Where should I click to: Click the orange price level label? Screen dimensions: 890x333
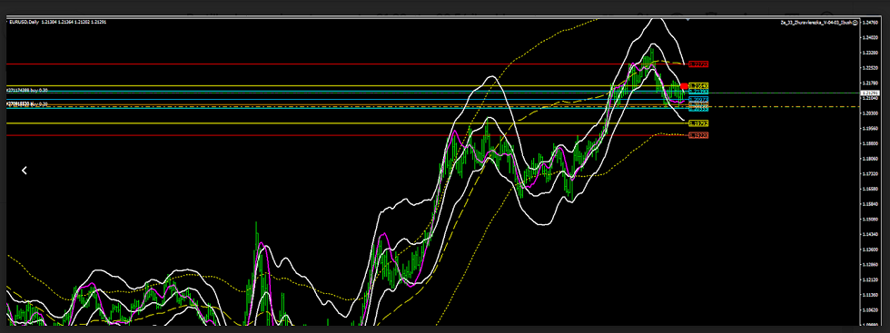coord(698,104)
